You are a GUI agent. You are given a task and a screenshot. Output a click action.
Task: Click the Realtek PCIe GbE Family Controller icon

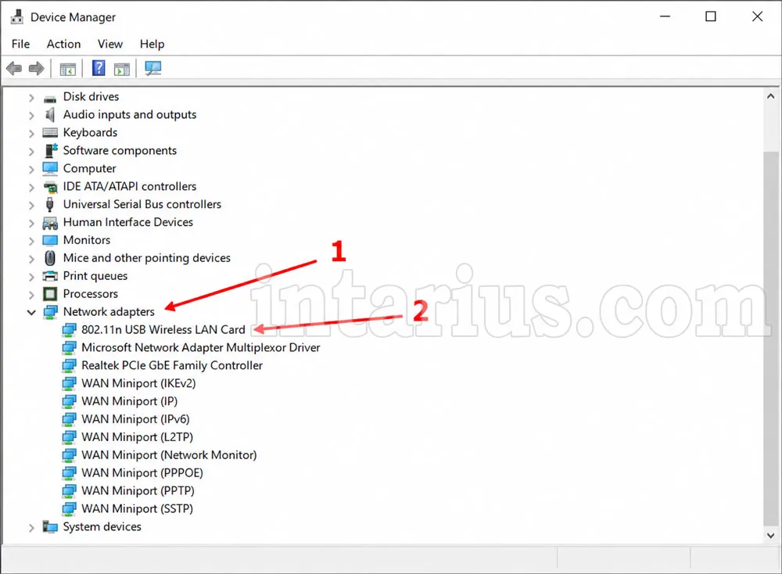[70, 365]
